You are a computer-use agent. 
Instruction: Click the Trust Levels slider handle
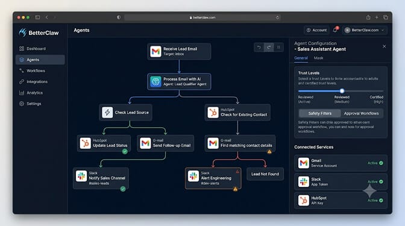point(342,91)
